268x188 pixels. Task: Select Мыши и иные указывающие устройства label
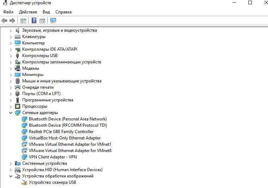click(x=62, y=81)
